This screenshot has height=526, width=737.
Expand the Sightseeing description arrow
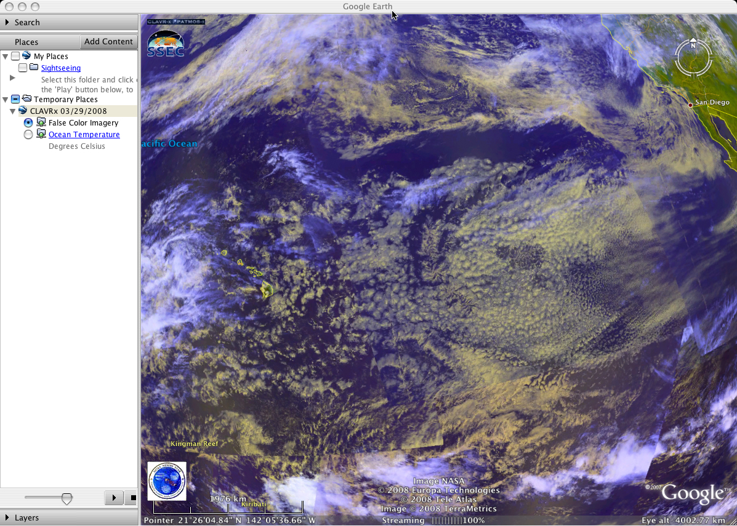12,78
